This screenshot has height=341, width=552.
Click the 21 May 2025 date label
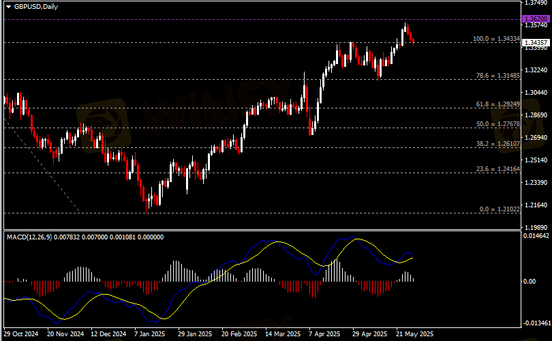tap(415, 334)
